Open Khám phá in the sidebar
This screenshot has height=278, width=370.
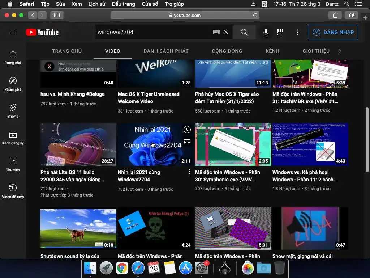[13, 84]
